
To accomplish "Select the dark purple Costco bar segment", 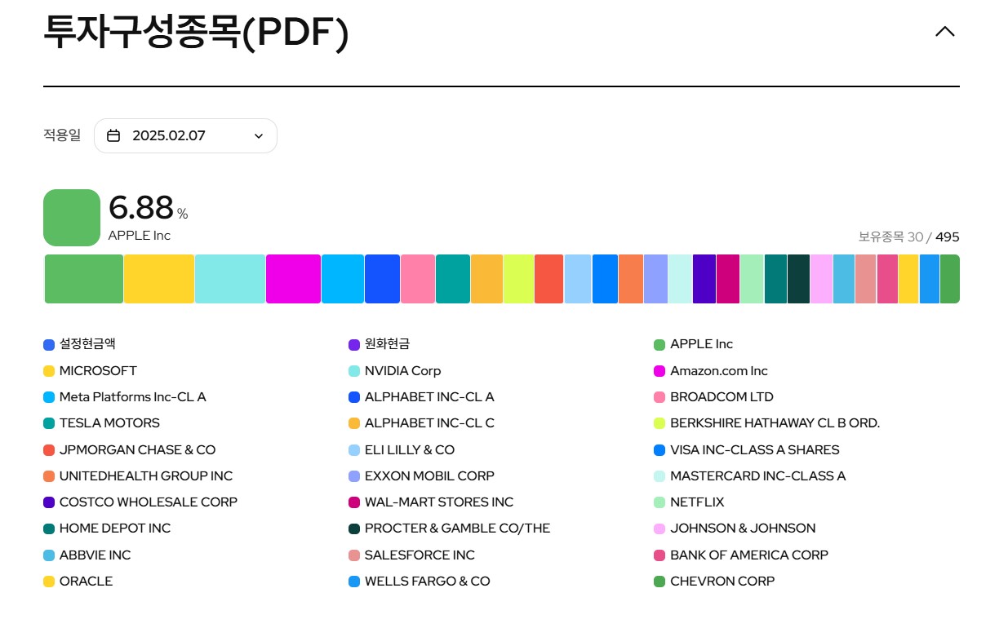I will point(704,279).
